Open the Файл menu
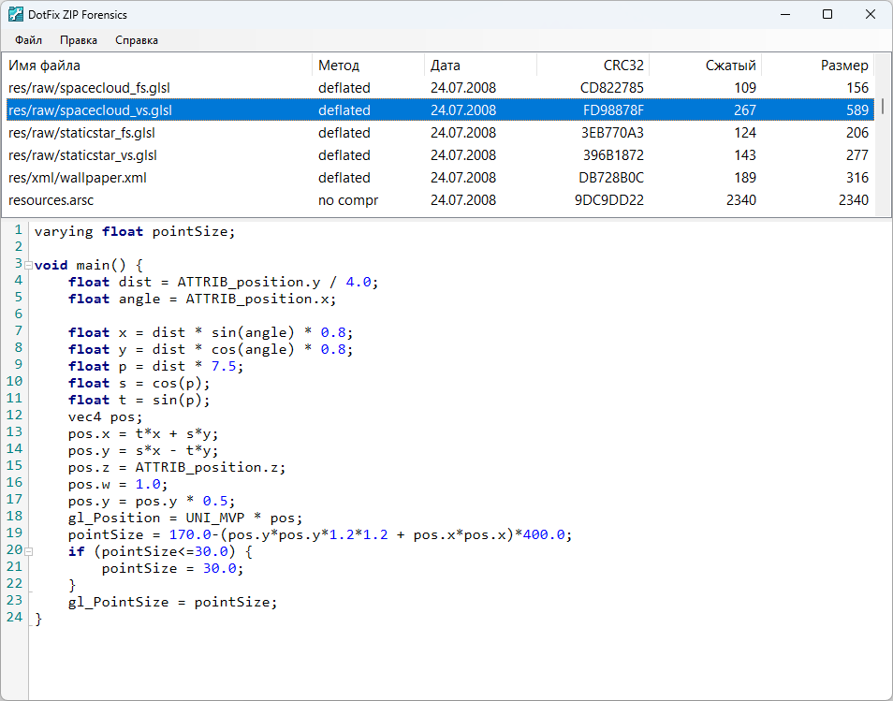The width and height of the screenshot is (893, 701). (x=28, y=40)
